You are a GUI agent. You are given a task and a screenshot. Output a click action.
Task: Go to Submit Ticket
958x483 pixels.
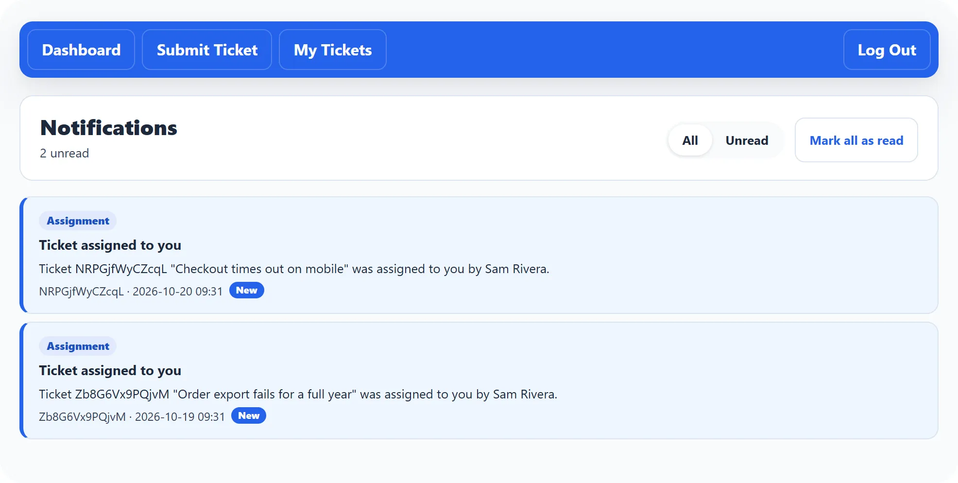click(207, 50)
